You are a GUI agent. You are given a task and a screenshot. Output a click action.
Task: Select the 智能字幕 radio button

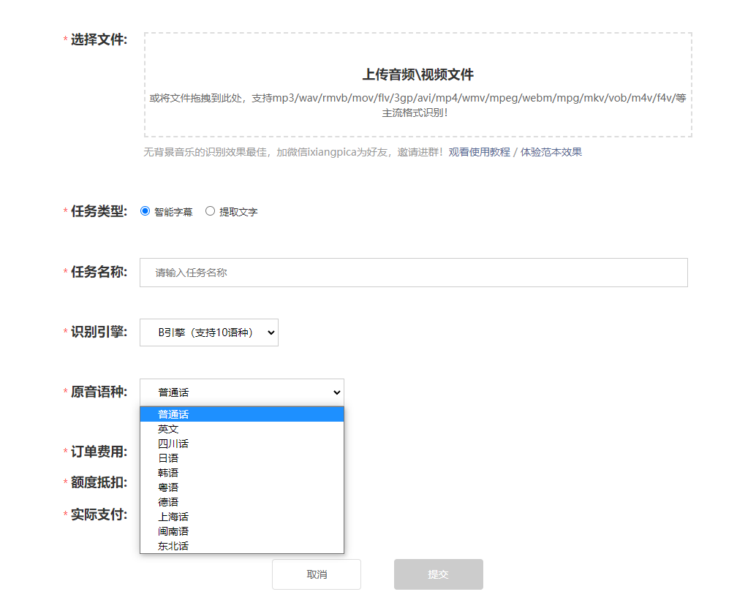[x=145, y=211]
